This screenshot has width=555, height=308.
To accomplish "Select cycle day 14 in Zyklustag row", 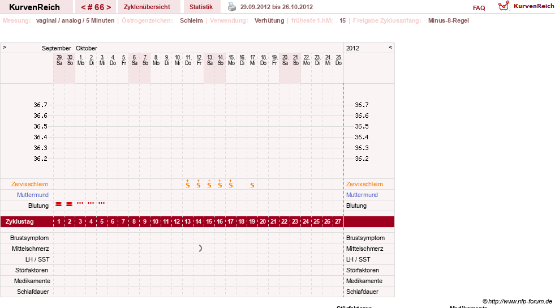I will (198, 221).
